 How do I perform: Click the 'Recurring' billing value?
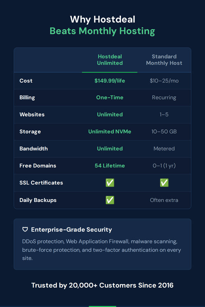click(164, 98)
